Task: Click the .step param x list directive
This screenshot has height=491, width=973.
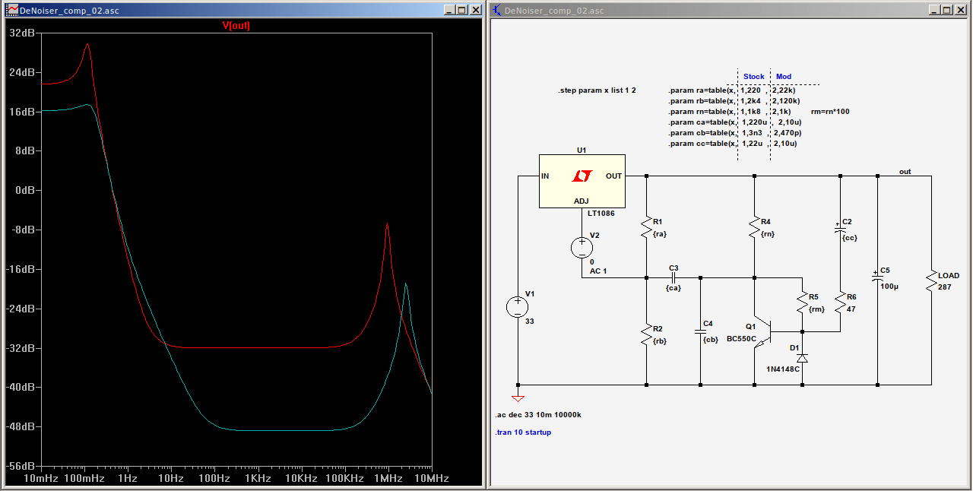Action: pyautogui.click(x=597, y=90)
